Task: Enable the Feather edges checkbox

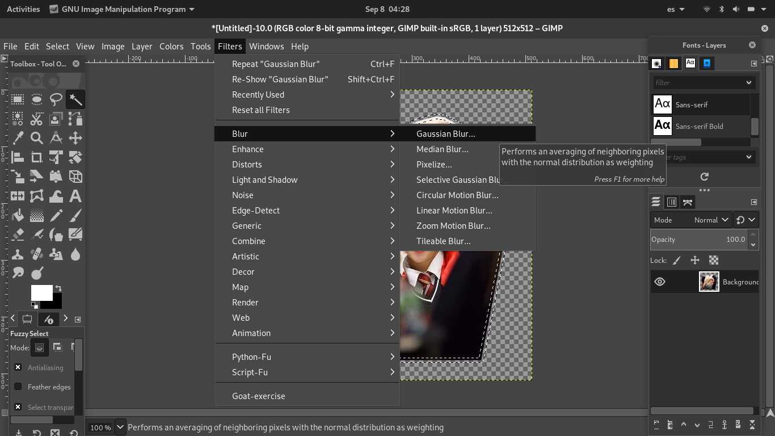Action: click(x=18, y=387)
